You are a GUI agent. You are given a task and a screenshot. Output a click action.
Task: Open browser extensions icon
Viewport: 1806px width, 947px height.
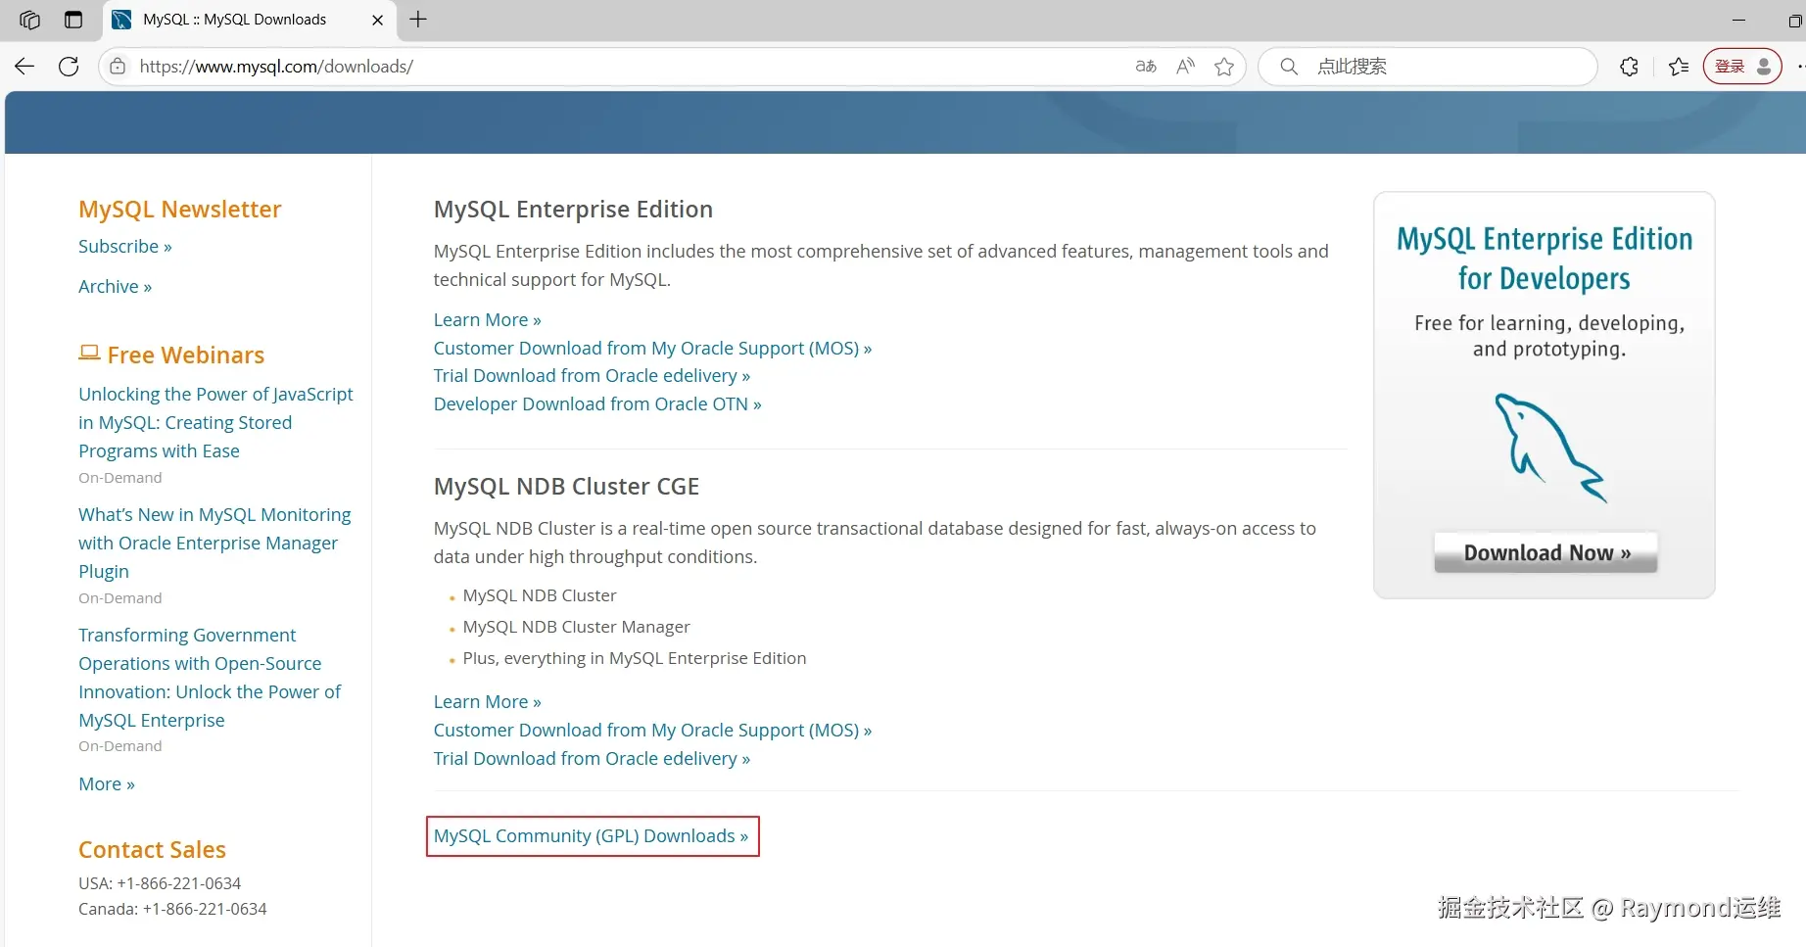(x=1630, y=67)
